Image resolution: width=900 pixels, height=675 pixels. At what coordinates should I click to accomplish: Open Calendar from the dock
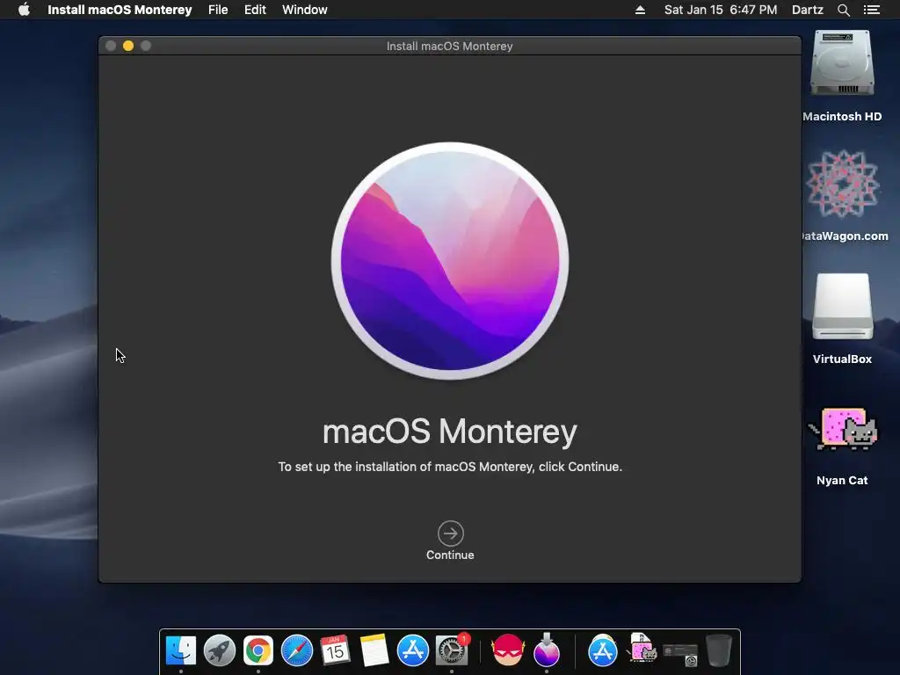(x=335, y=651)
